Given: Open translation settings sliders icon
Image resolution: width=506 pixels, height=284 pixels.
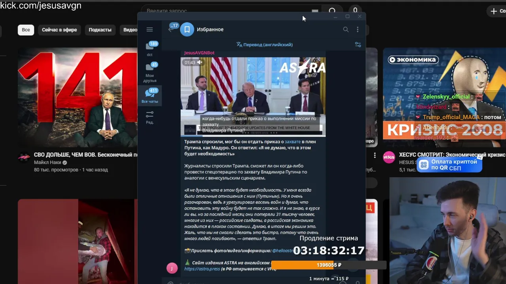Looking at the screenshot, I should (358, 45).
